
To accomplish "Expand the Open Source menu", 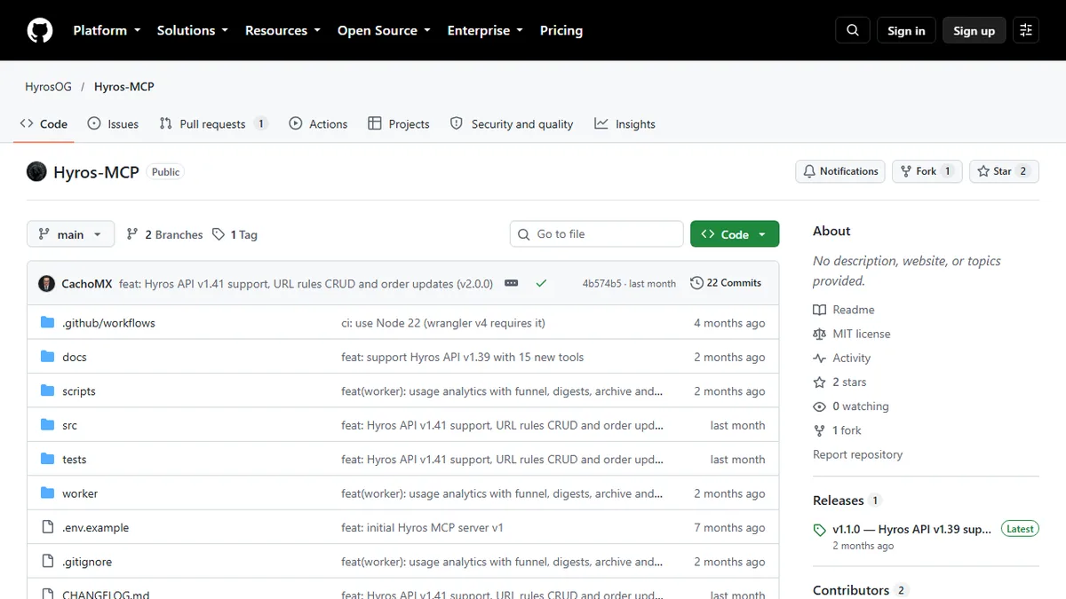I will (x=384, y=30).
